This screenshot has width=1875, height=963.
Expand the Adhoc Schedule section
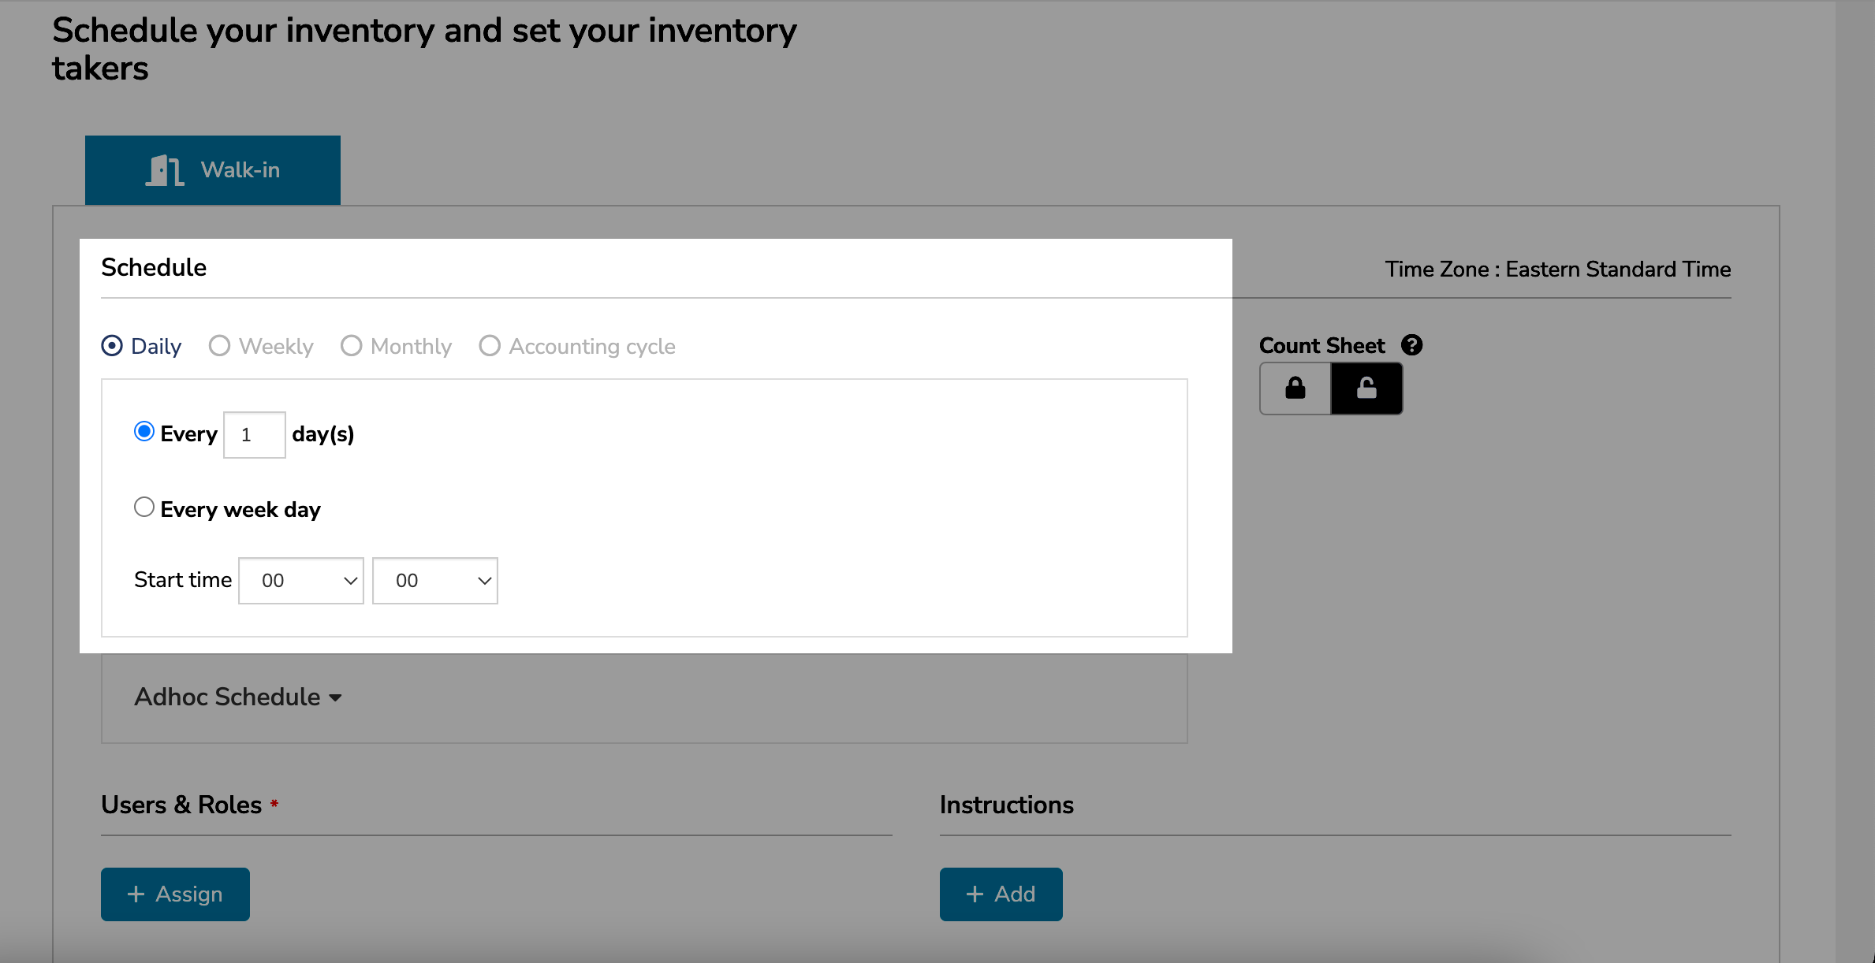pos(237,697)
